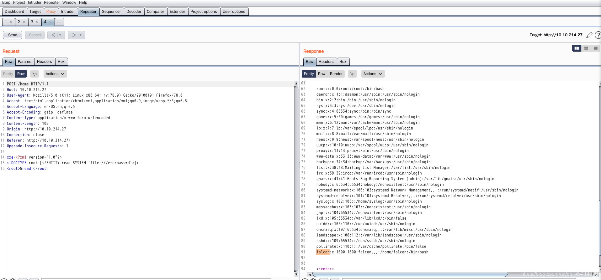
Task: Open the Burp menu
Action: click(x=6, y=3)
